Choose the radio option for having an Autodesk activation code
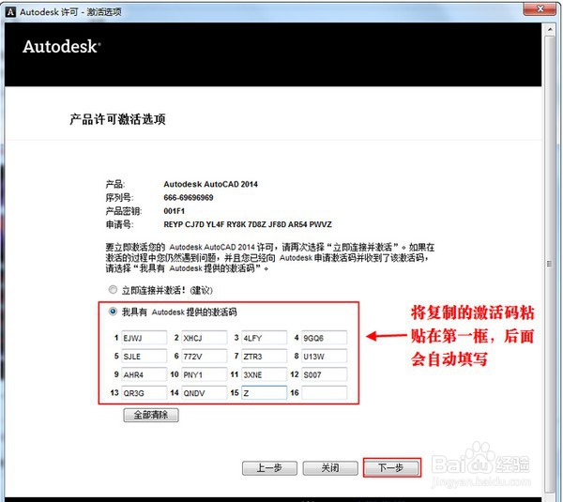Screen dimensions: 563x502 [113, 311]
